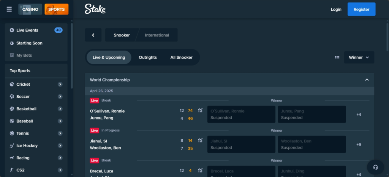Open +9 markets for Jiahui match
This screenshot has width=389, height=177.
tap(359, 144)
